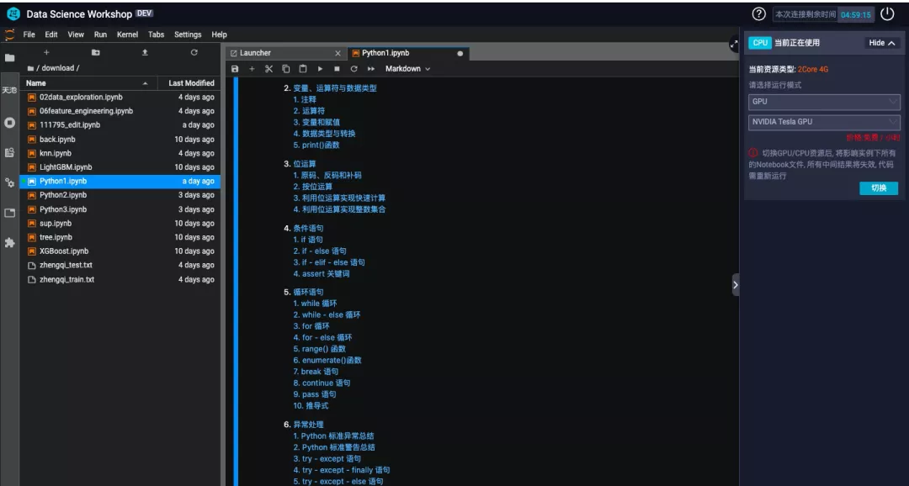This screenshot has height=486, width=909.
Task: Cut the selected cell with scissors icon
Action: [x=269, y=68]
